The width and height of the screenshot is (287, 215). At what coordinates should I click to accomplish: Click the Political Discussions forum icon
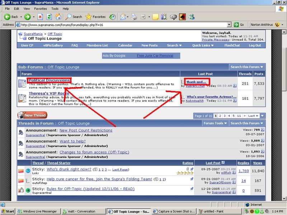pyautogui.click(x=22, y=83)
